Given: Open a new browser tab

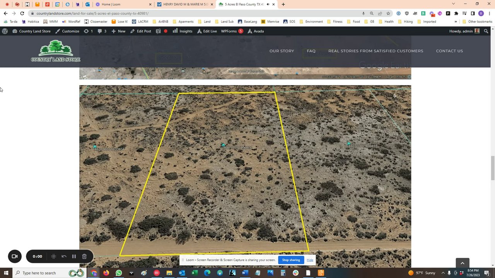Looking at the screenshot, I should (x=283, y=4).
